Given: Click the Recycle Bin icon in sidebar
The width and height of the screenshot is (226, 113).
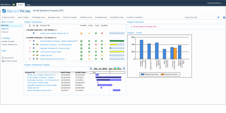Looking at the screenshot, I should click(x=3, y=58).
